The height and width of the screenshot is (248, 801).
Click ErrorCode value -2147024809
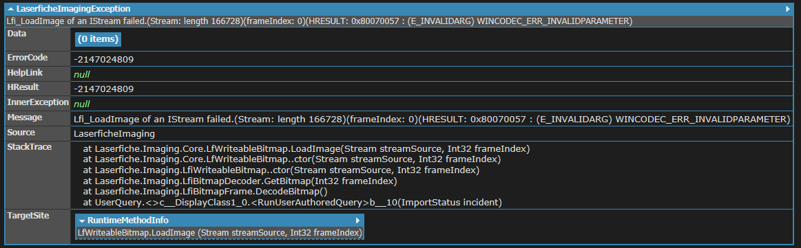tap(104, 60)
